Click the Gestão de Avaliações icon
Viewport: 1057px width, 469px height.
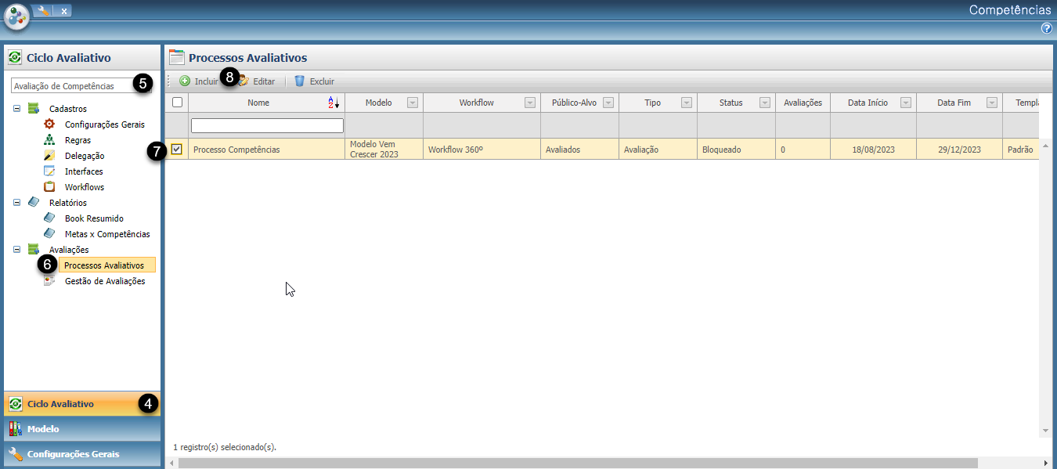(x=49, y=280)
